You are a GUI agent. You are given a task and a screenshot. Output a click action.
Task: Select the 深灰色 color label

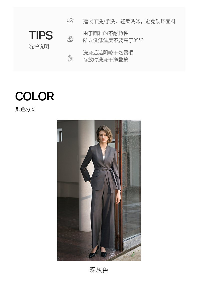click(x=99, y=270)
